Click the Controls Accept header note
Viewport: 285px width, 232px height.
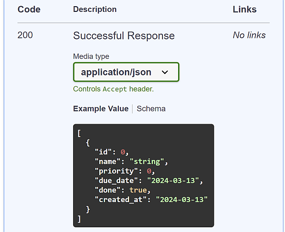pos(114,89)
